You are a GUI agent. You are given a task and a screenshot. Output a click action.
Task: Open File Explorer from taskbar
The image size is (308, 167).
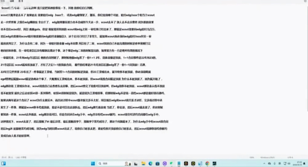click(x=143, y=163)
